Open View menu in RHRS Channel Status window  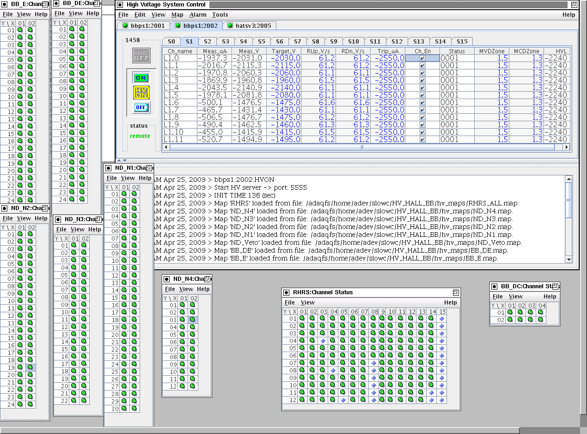[x=308, y=303]
